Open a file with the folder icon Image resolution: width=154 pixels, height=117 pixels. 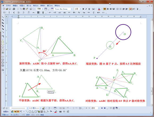pyautogui.click(x=7, y=9)
